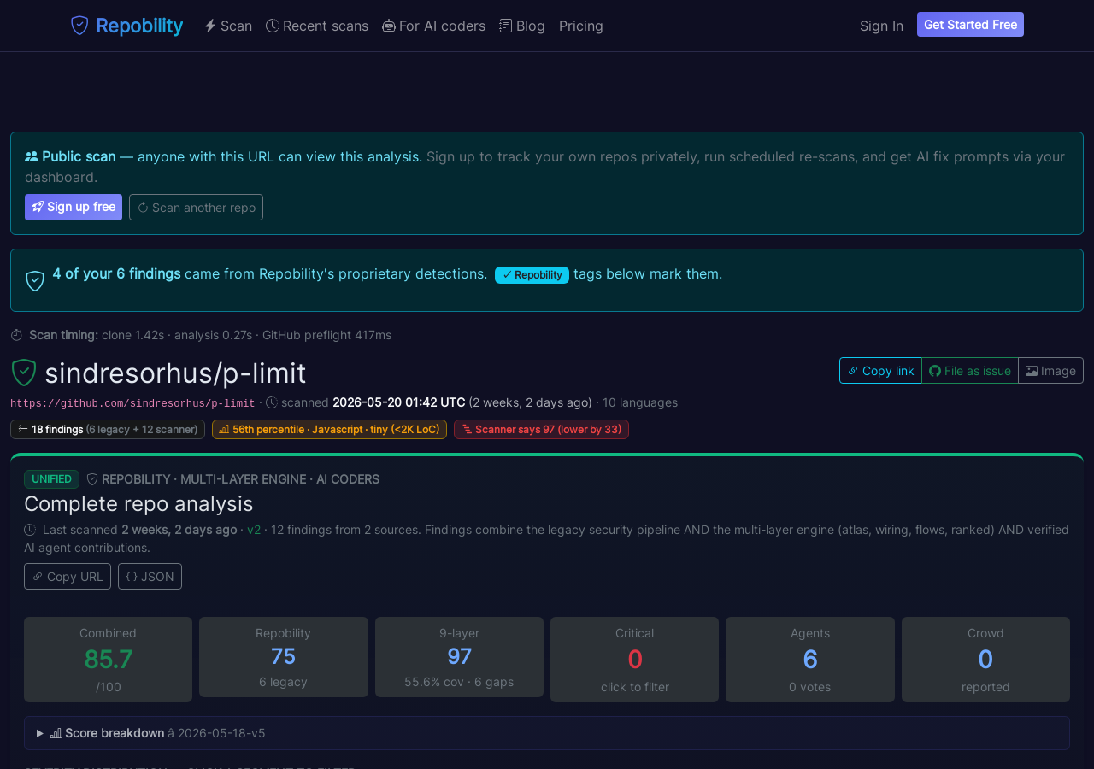
Task: Click the shield icon next to sindresorhus/p-limit
Action: (x=24, y=373)
